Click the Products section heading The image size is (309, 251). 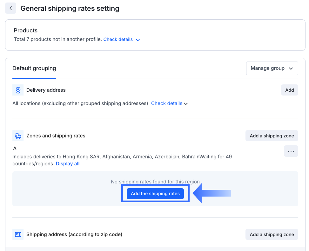click(26, 30)
